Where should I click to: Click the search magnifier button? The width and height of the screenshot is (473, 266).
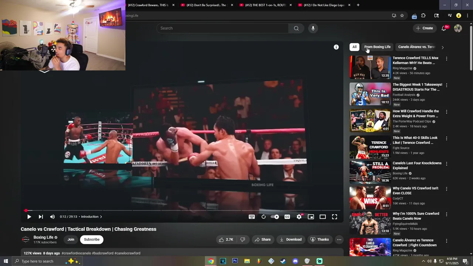[296, 28]
